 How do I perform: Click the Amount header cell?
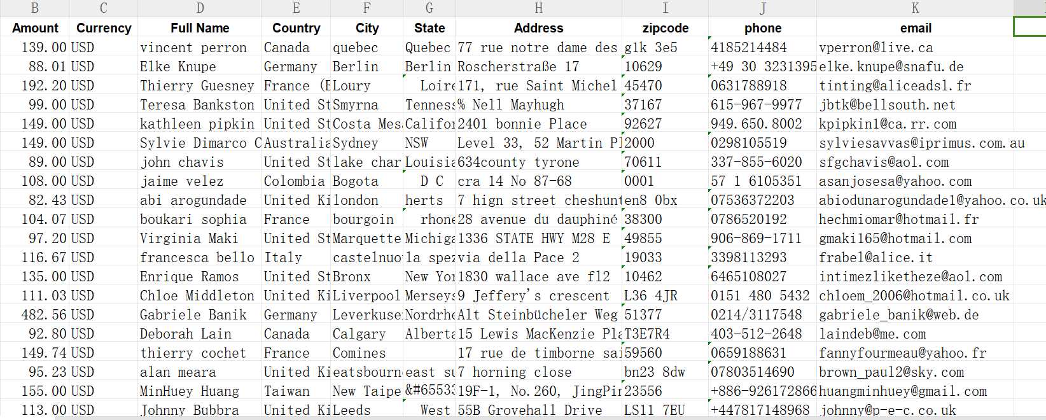tap(35, 28)
